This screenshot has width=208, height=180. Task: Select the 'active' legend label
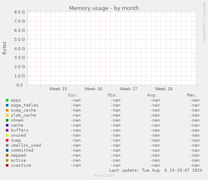(18, 160)
